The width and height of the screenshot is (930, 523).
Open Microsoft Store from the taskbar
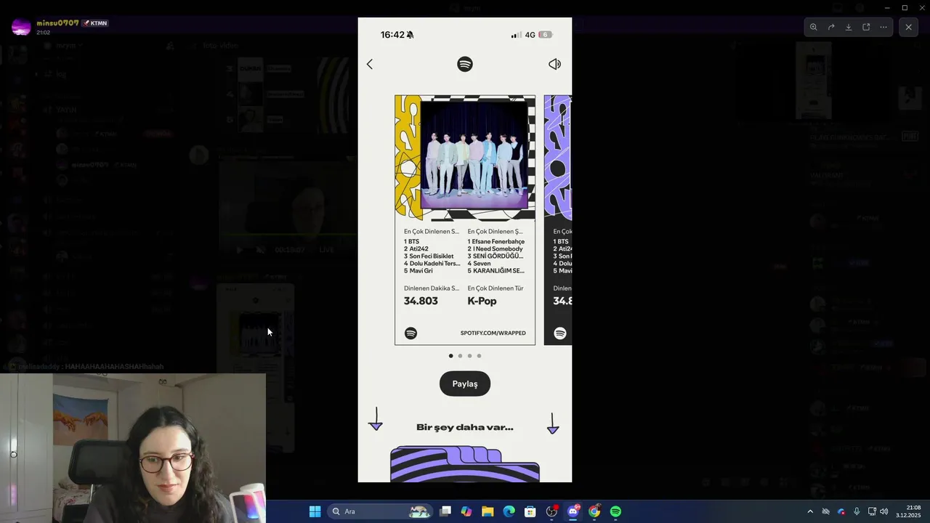pyautogui.click(x=530, y=511)
